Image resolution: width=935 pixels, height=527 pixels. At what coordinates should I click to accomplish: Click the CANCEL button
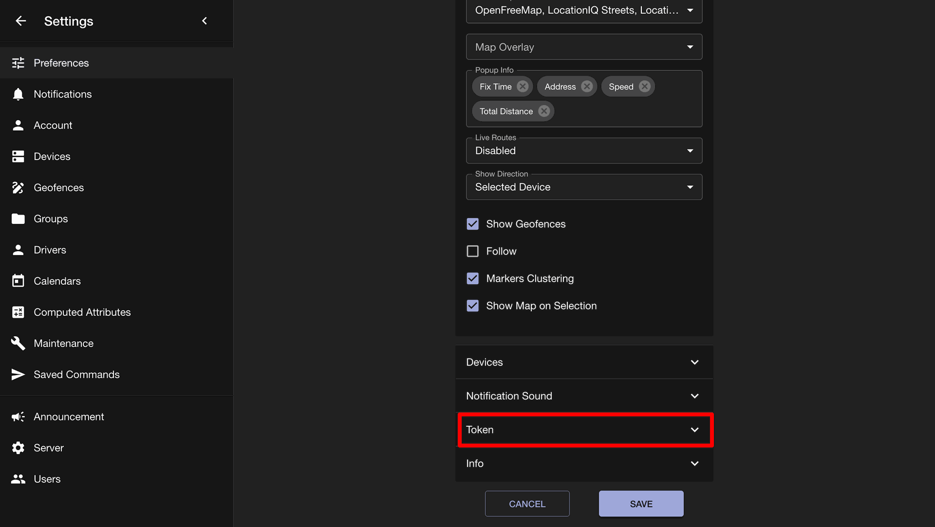[527, 504]
